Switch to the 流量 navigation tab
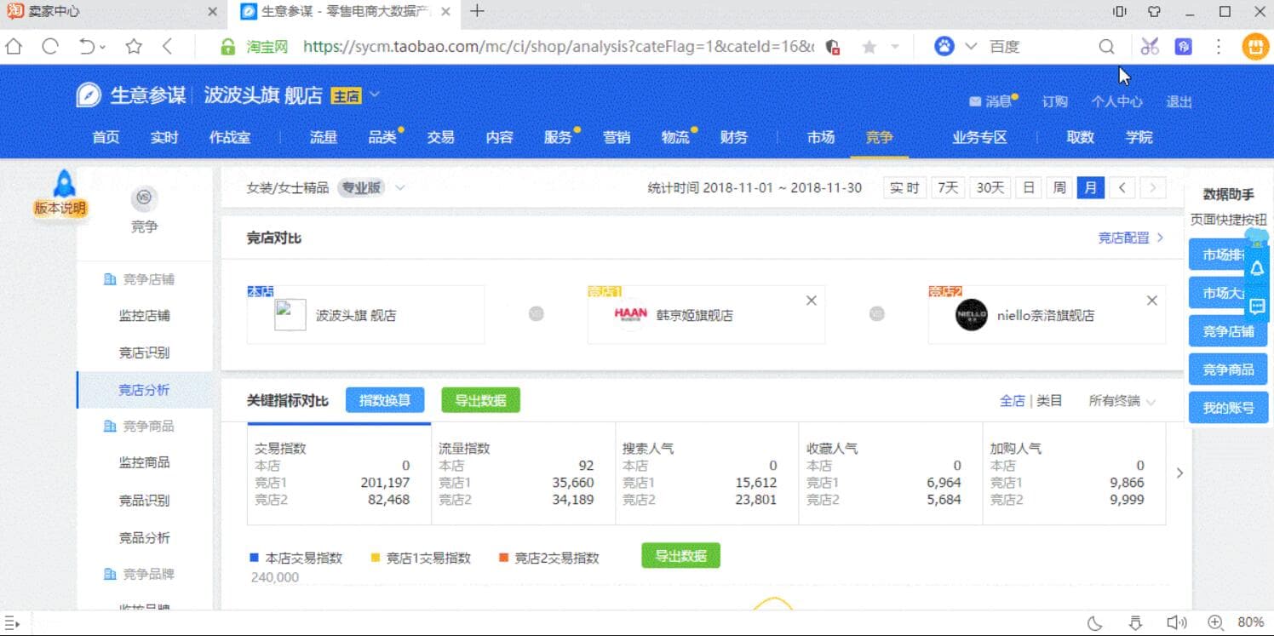Screen dimensions: 1274x636 [x=324, y=137]
